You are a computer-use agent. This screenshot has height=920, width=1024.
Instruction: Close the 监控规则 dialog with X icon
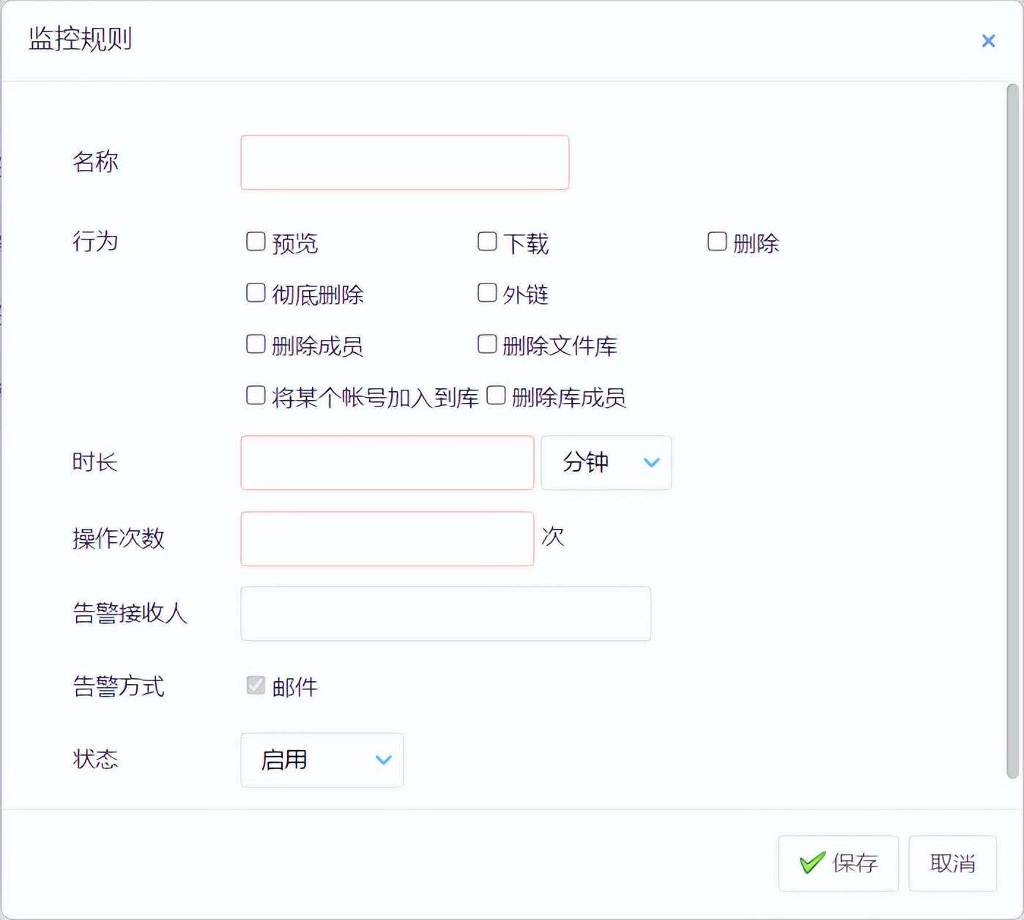click(988, 41)
